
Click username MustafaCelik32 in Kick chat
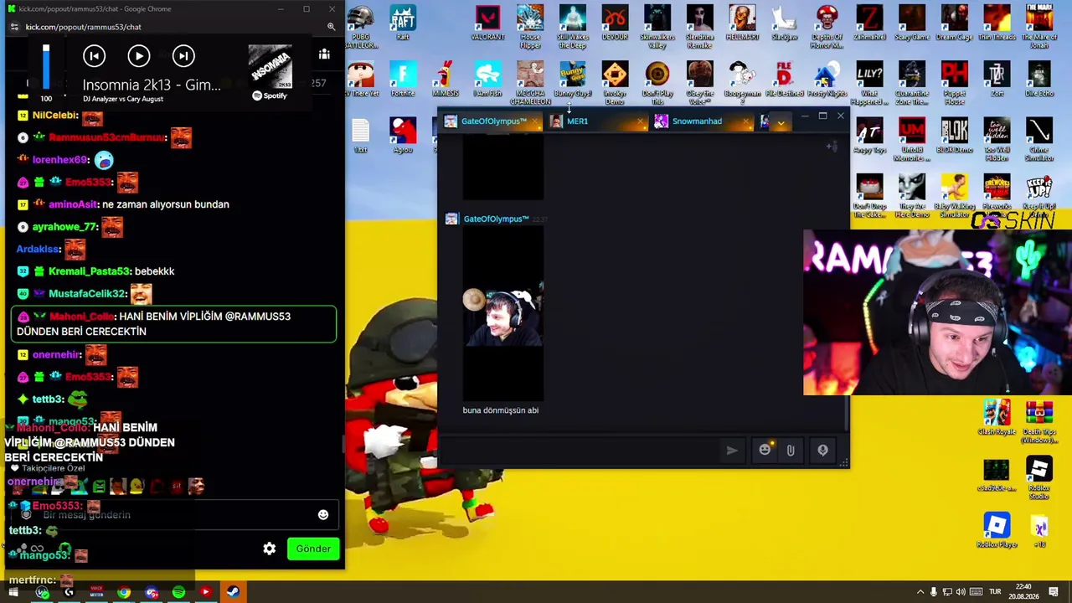pos(87,294)
